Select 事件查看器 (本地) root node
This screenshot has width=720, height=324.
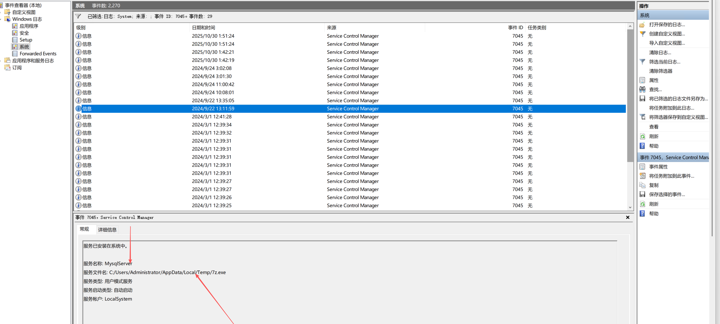(23, 5)
